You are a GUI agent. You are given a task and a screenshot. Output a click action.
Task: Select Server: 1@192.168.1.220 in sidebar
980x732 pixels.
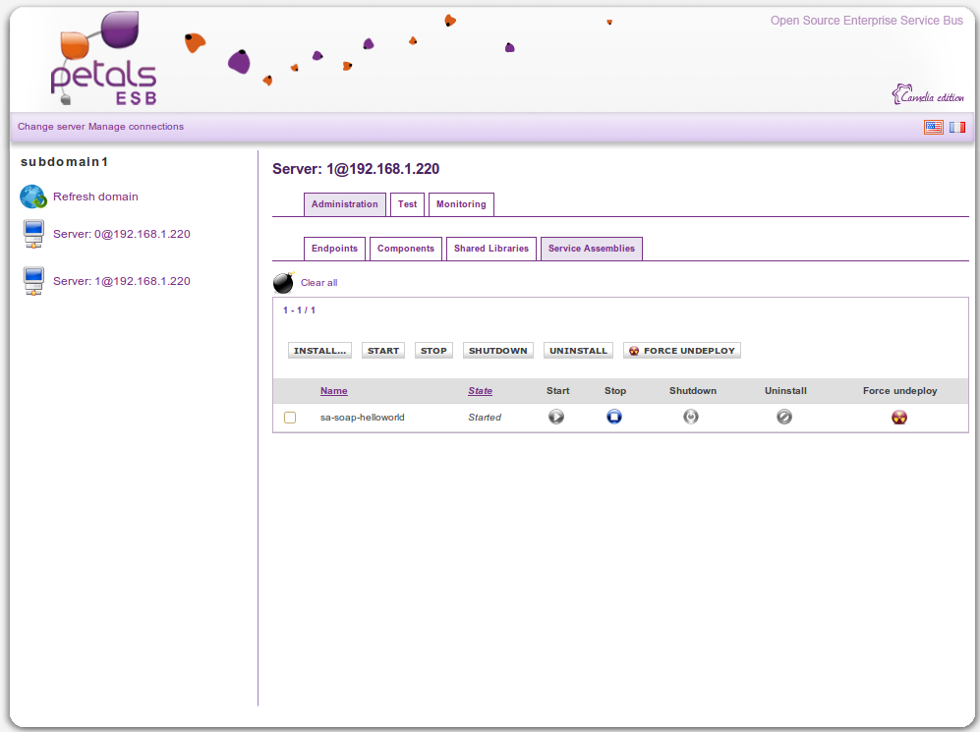point(121,281)
